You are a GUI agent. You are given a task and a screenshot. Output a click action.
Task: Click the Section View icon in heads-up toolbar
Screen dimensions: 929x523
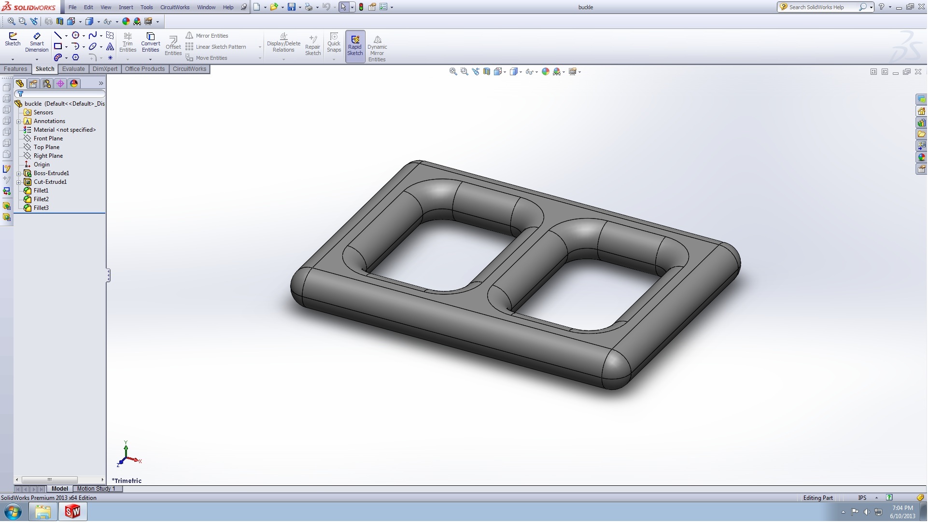pos(487,71)
